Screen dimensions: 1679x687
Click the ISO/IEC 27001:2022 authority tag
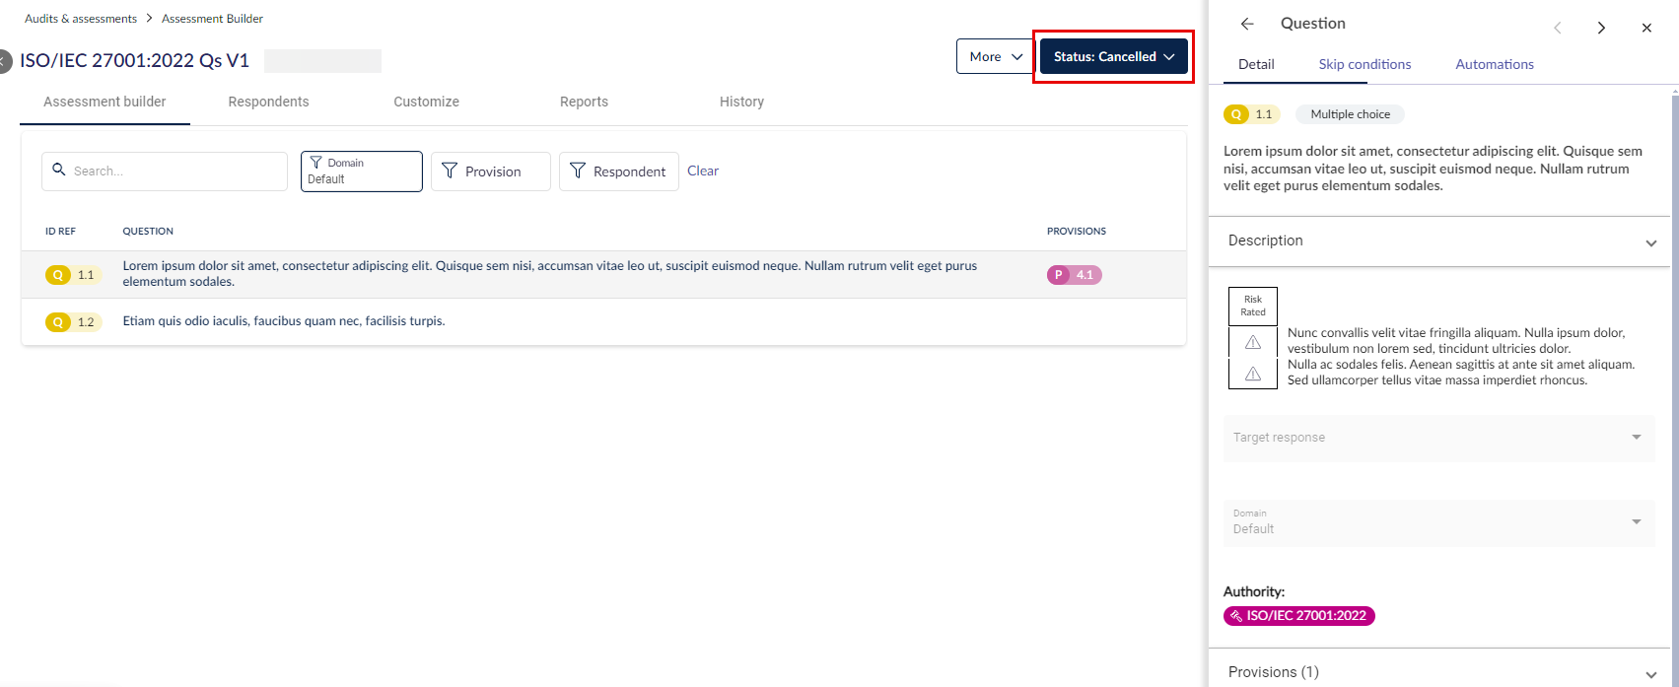1298,616
